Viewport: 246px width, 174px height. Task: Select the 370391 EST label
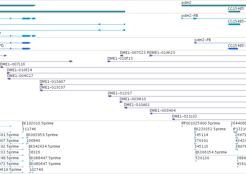click(201, 141)
